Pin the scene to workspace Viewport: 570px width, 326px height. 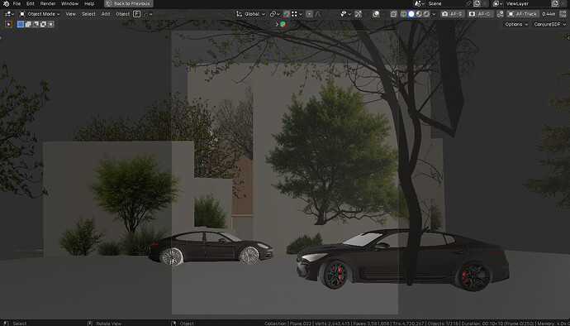pos(468,4)
